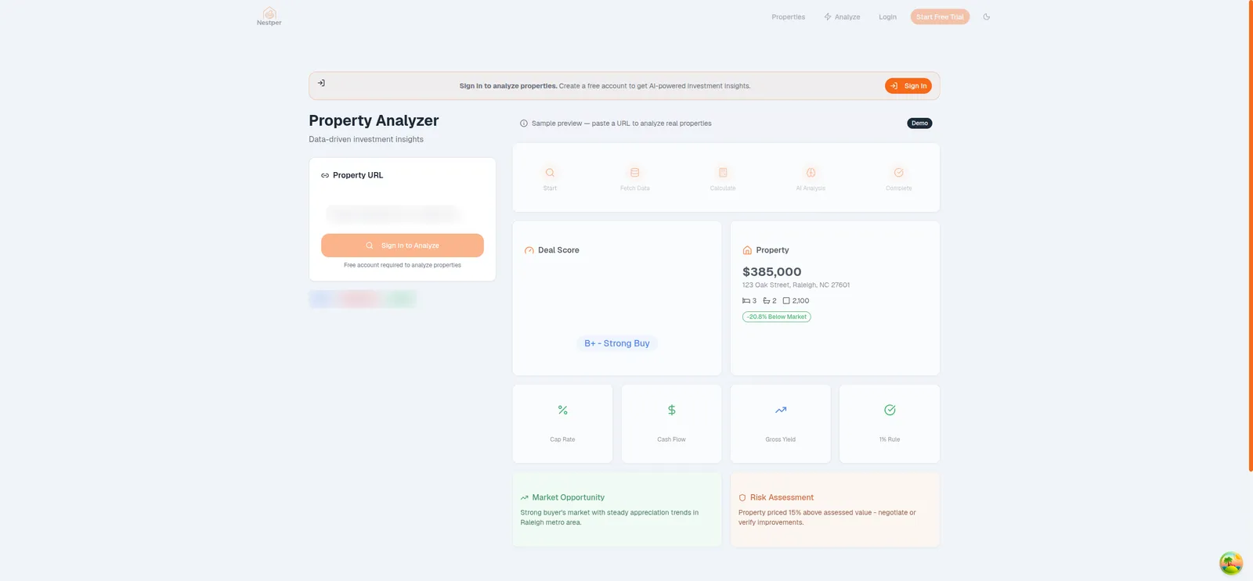Select the AI Analysis step icon
The width and height of the screenshot is (1253, 581).
[811, 173]
